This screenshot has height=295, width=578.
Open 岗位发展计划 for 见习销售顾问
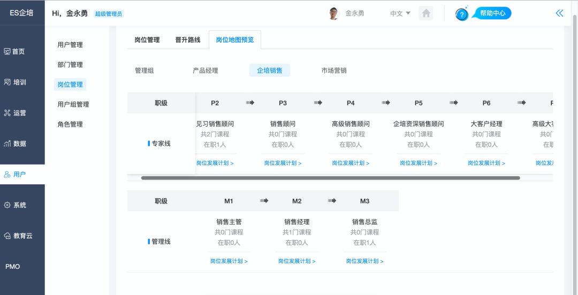point(215,163)
